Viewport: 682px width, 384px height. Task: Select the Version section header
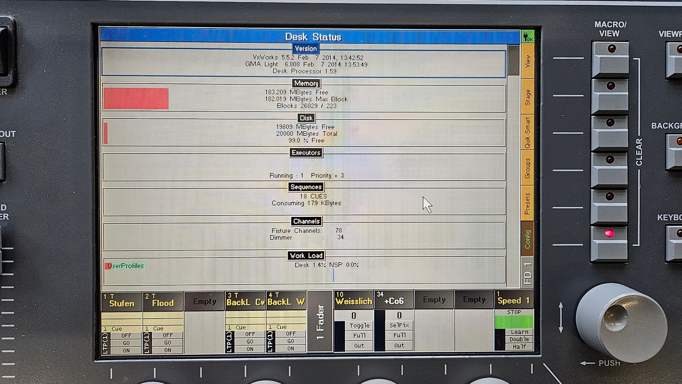(306, 49)
